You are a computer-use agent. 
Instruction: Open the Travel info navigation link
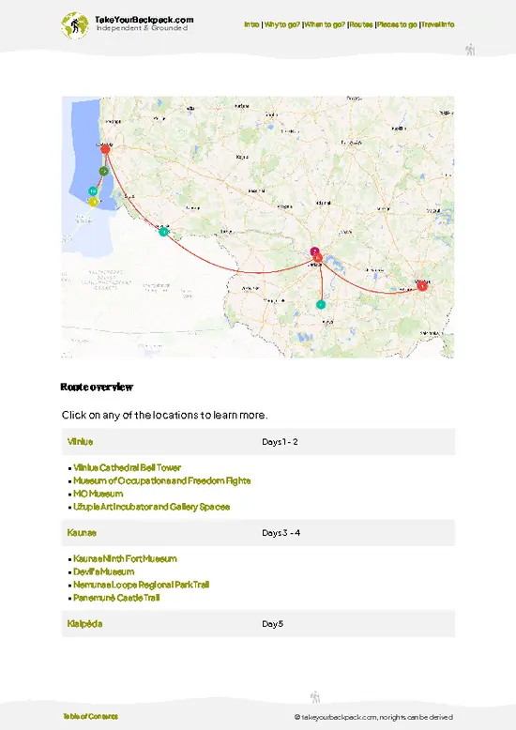coord(438,24)
